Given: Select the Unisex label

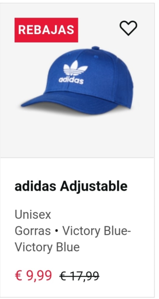Looking at the screenshot, I should (x=33, y=215).
